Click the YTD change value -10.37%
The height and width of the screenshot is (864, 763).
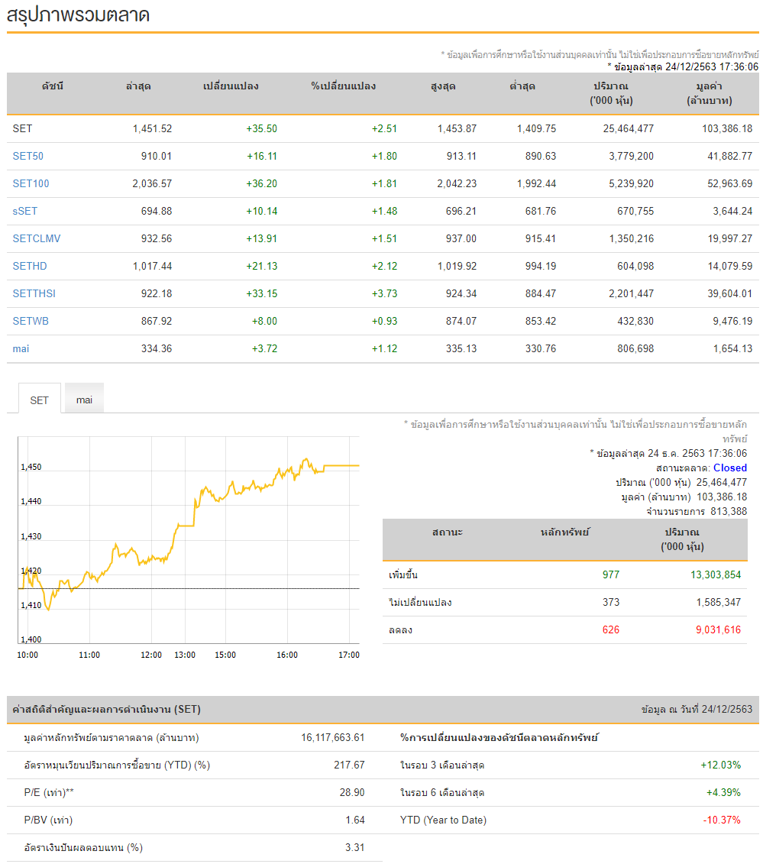[x=722, y=820]
